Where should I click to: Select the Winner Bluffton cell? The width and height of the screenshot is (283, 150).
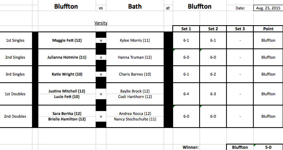[x=240, y=147]
